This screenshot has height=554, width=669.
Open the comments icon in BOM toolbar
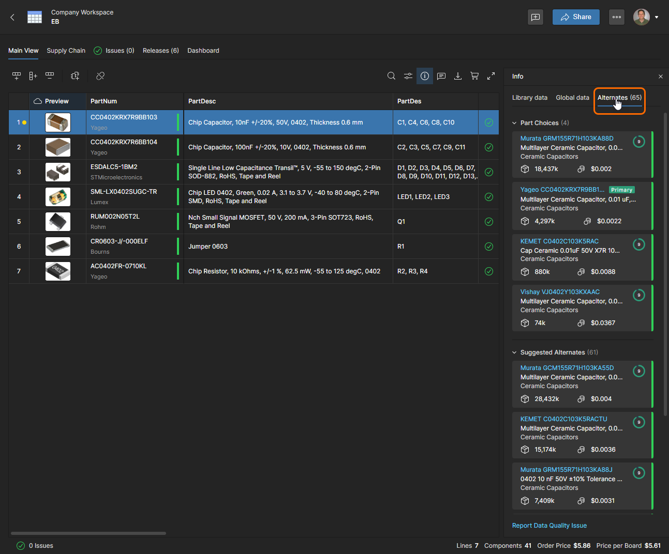click(441, 76)
